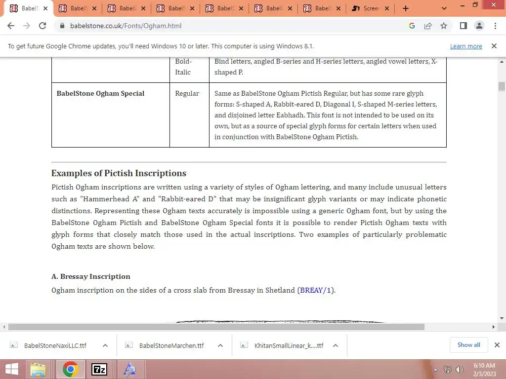506x379 pixels.
Task: Click the network icon in system tray
Action: [448, 370]
